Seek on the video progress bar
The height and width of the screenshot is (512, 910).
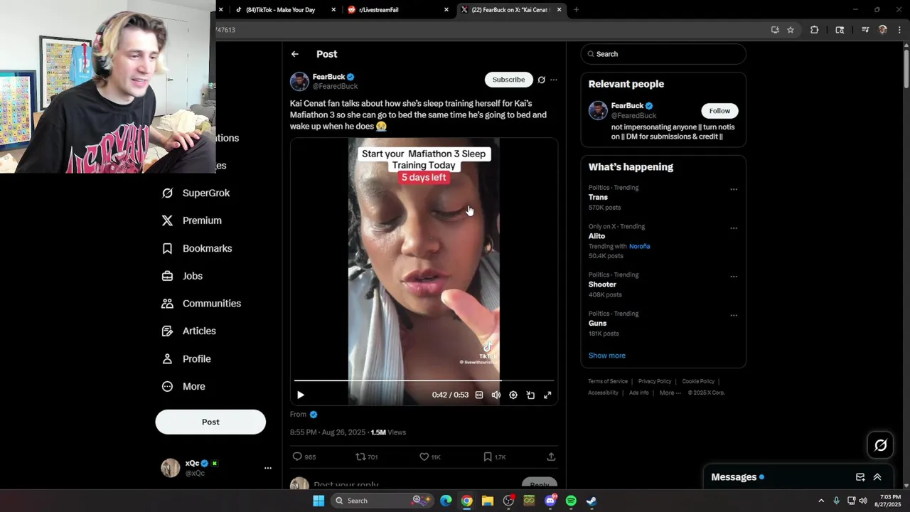(x=424, y=381)
